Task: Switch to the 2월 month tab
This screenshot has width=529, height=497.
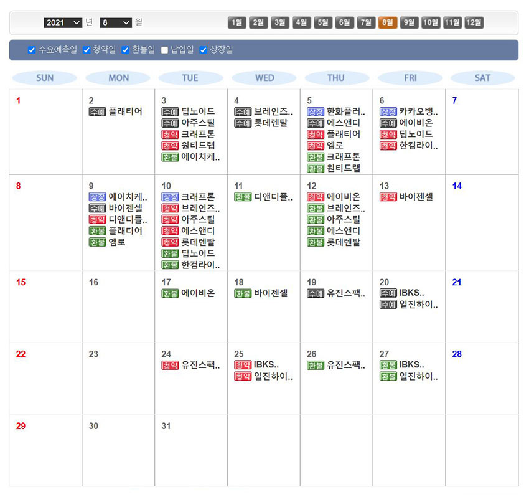Action: tap(258, 22)
